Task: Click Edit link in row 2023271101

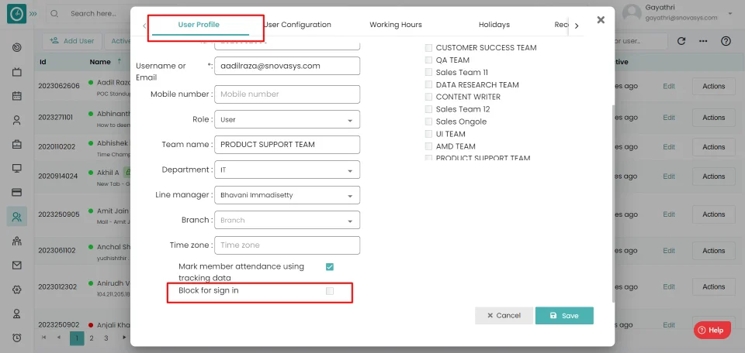Action: 669,118
